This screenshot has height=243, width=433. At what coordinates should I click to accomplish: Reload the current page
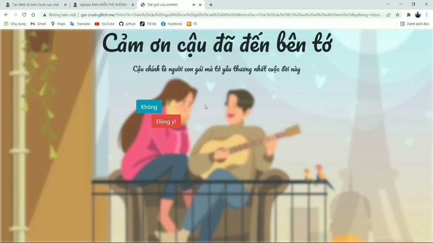tap(24, 15)
